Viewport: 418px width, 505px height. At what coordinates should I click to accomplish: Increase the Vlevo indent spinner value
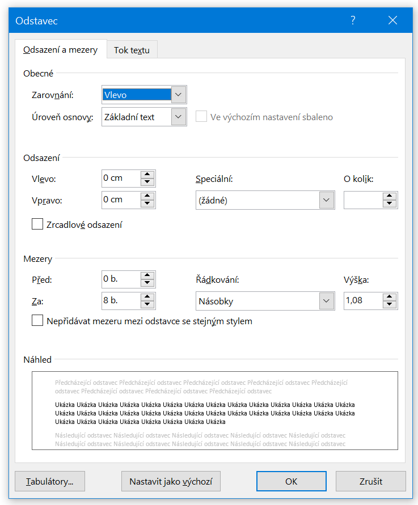(x=147, y=175)
